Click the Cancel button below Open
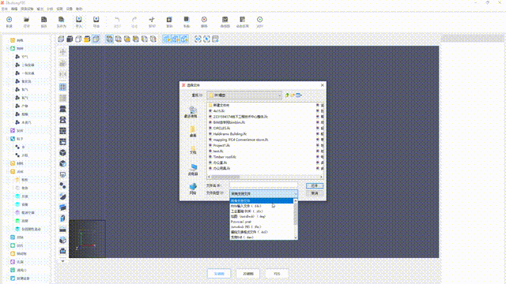 315,193
